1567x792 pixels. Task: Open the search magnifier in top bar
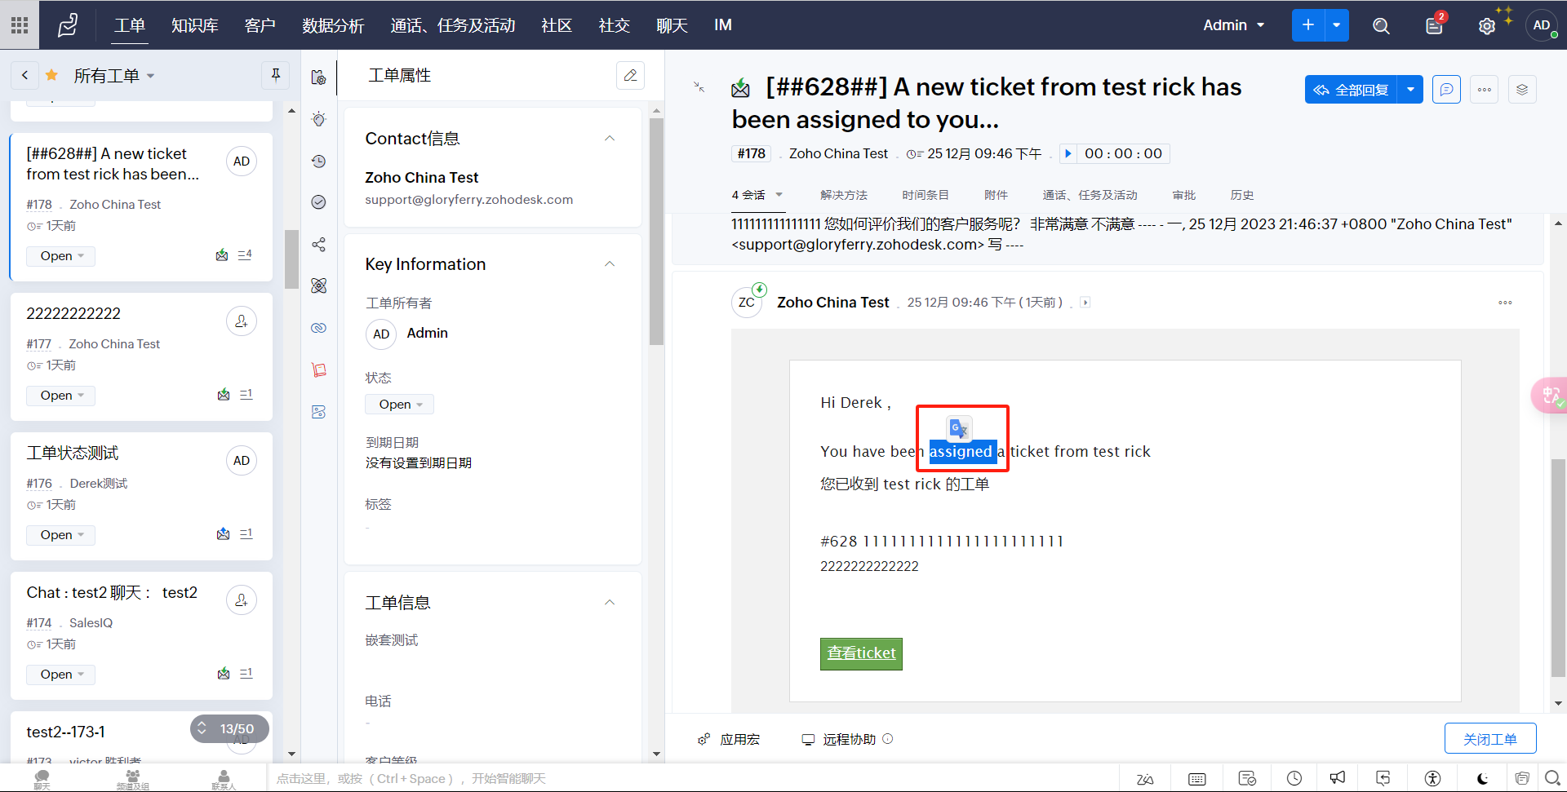pos(1380,26)
